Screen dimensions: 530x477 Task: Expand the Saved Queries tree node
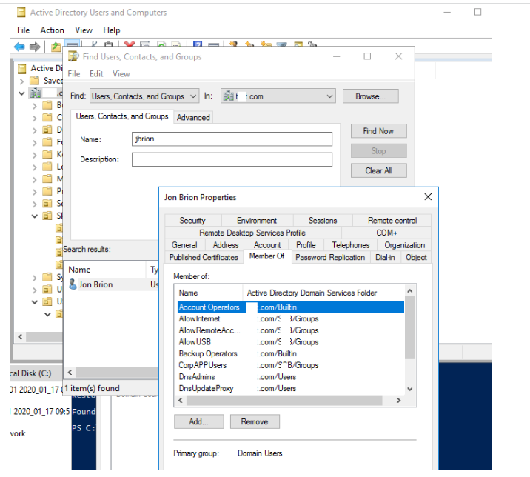(x=21, y=81)
